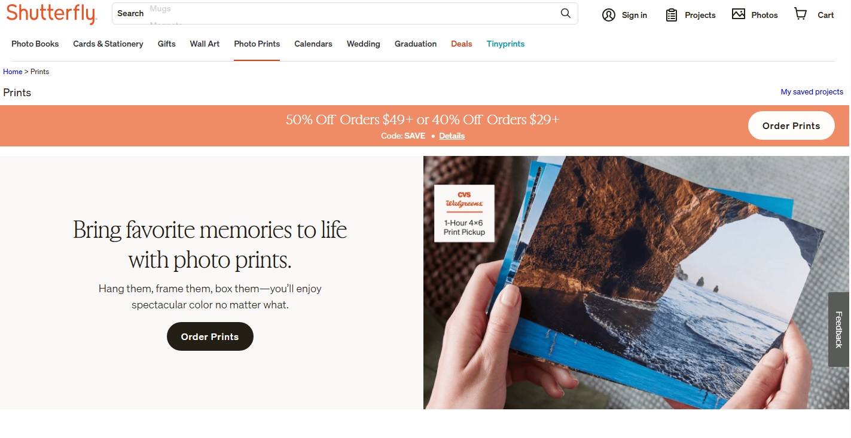Click into the Search input field
The height and width of the screenshot is (438, 851).
point(347,14)
